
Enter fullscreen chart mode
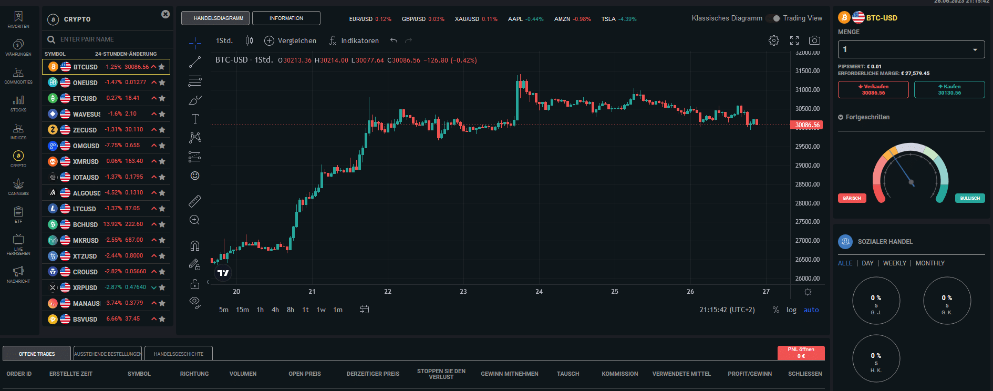click(x=794, y=40)
